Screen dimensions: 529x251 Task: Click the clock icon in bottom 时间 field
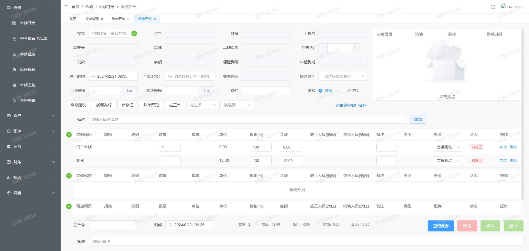click(170, 225)
